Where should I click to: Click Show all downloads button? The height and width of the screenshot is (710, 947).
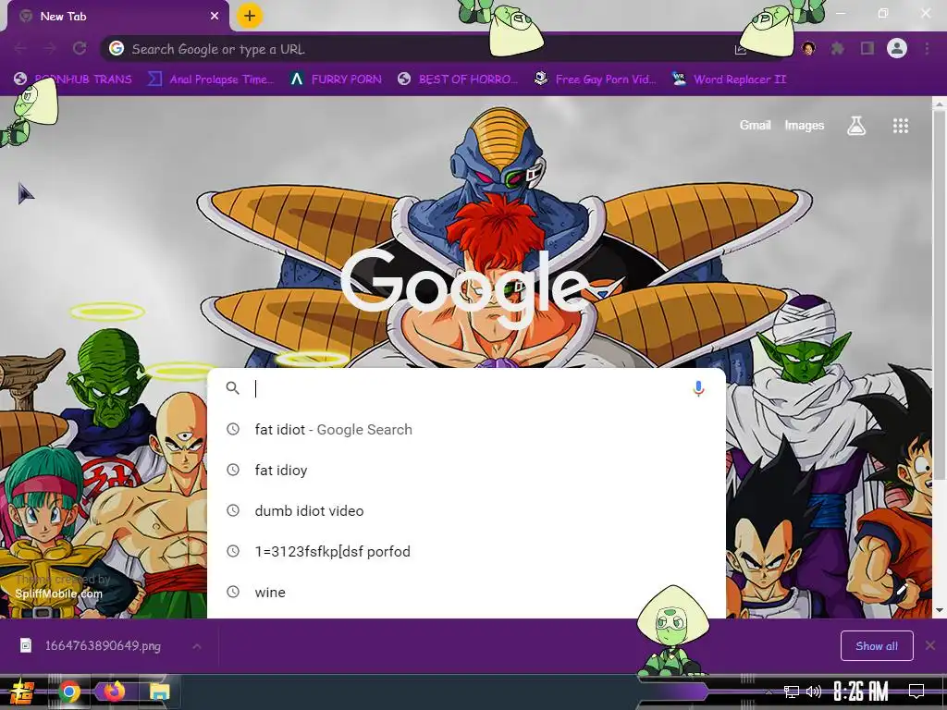pyautogui.click(x=877, y=646)
